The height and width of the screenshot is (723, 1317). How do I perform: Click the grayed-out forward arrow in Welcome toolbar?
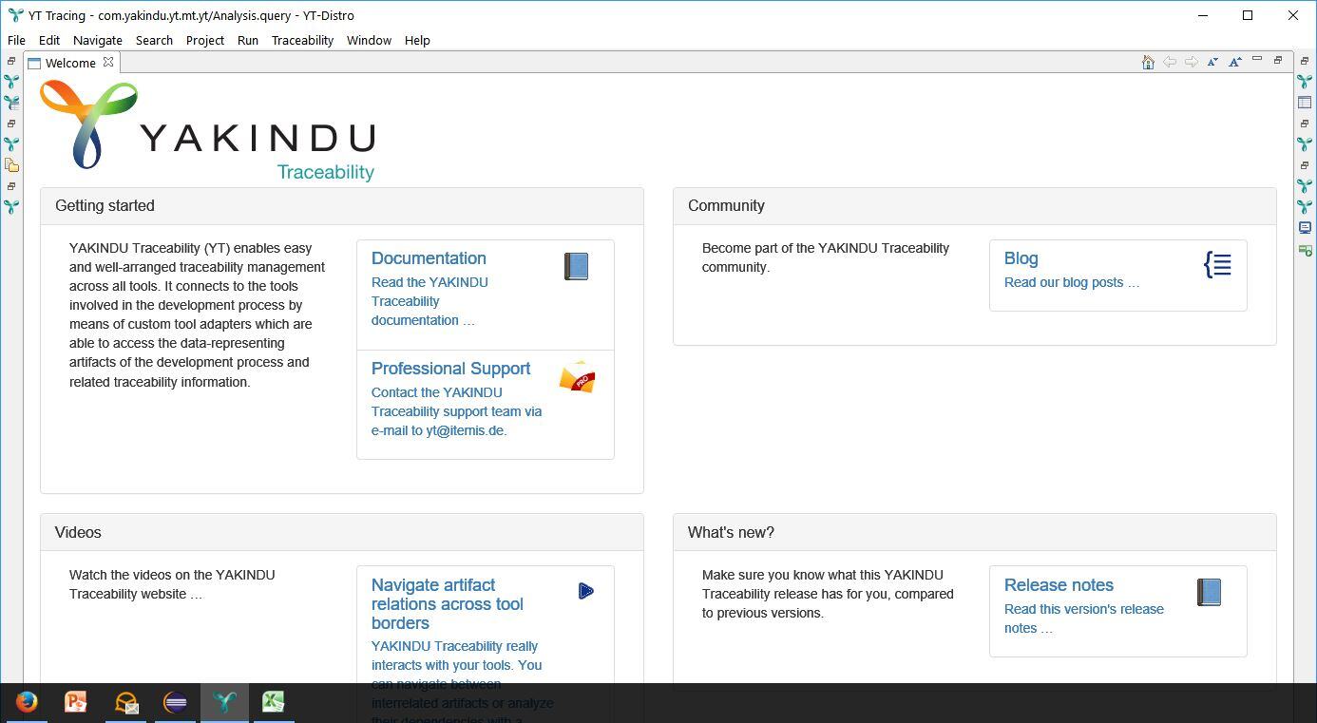click(1192, 63)
